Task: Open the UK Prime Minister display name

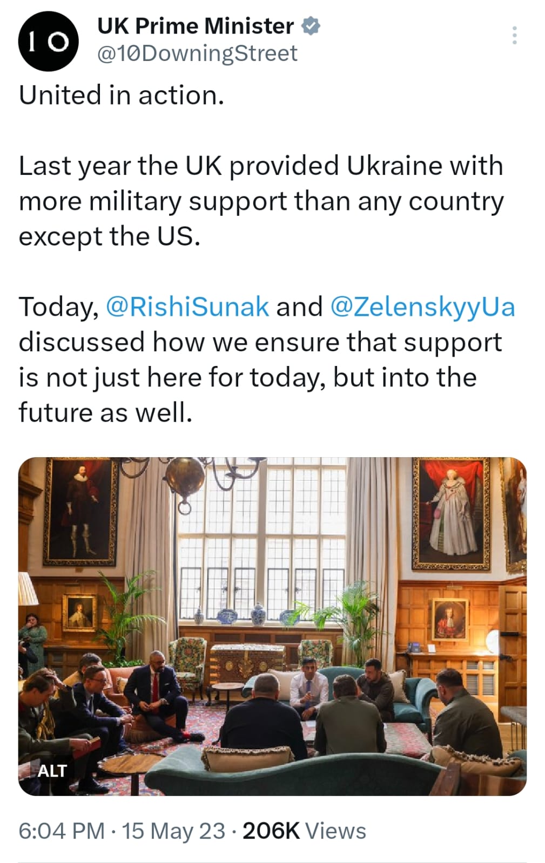Action: click(196, 26)
